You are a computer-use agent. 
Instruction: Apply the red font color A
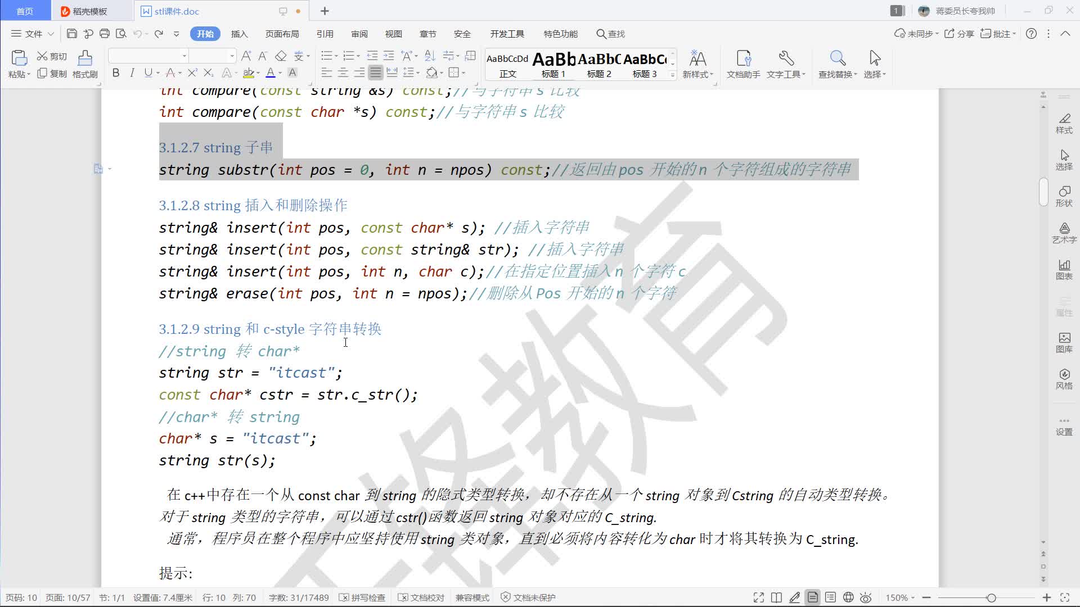(x=270, y=73)
